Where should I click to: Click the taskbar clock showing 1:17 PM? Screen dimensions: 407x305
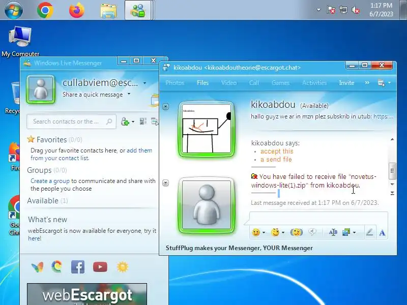pyautogui.click(x=381, y=10)
